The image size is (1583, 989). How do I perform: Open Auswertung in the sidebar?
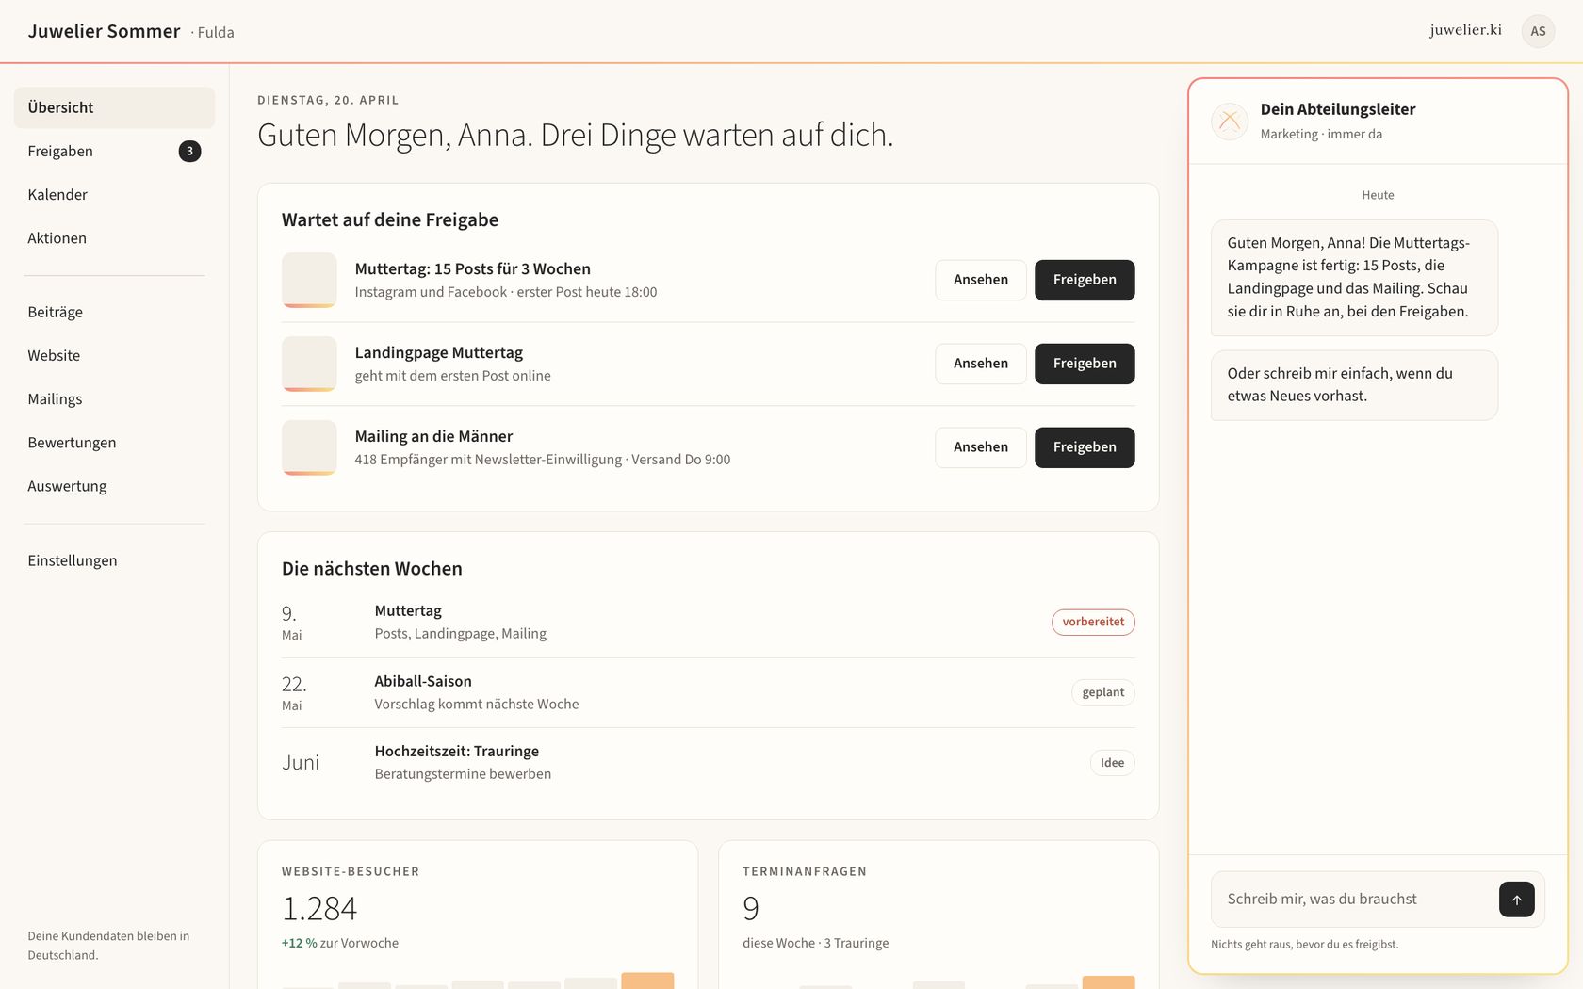(x=114, y=486)
